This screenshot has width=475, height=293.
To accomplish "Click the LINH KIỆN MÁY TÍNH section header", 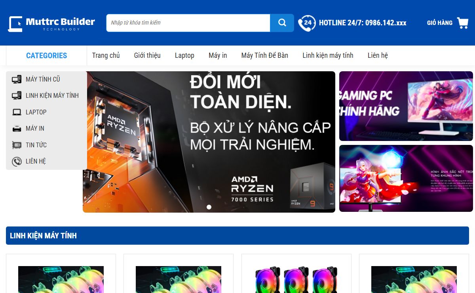I will click(x=237, y=236).
